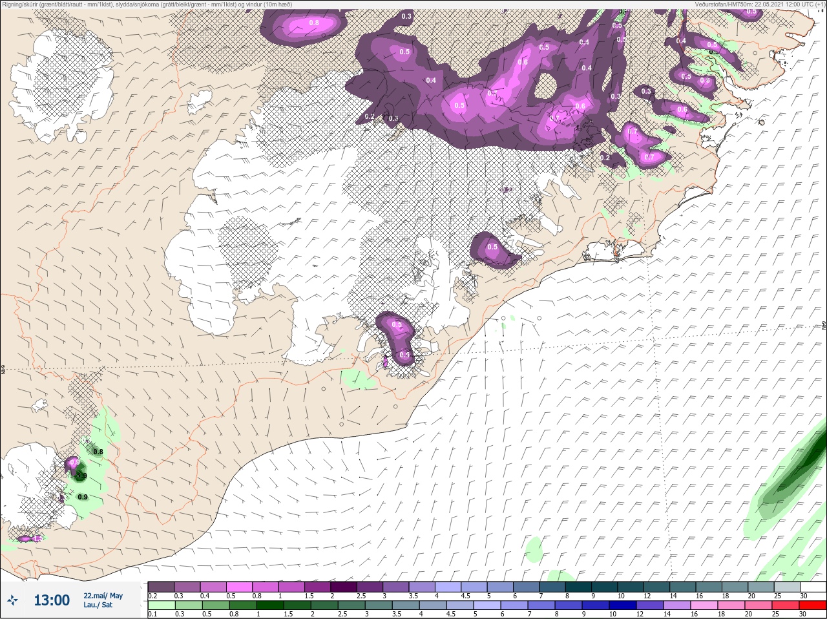This screenshot has width=827, height=619.
Task: Select the bright red 30 swatch in lower legend
Action: click(813, 606)
